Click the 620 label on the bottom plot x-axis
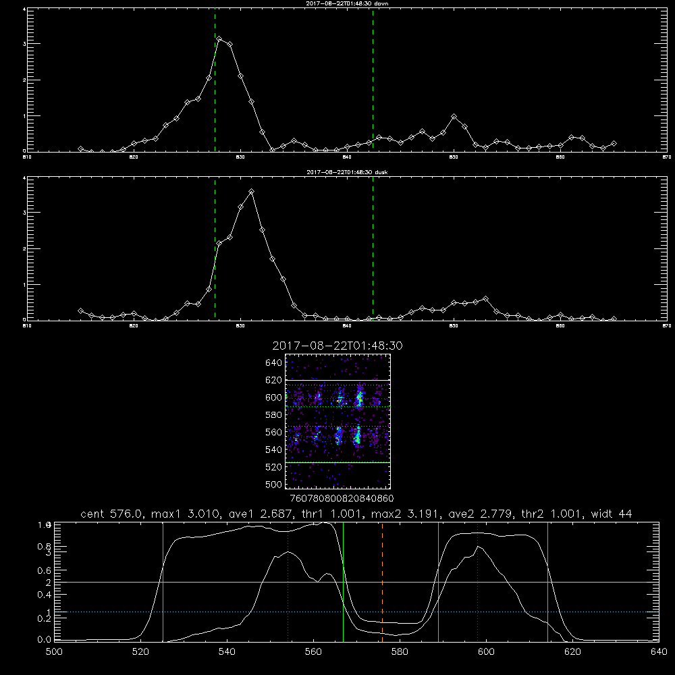Image resolution: width=675 pixels, height=675 pixels. [572, 652]
